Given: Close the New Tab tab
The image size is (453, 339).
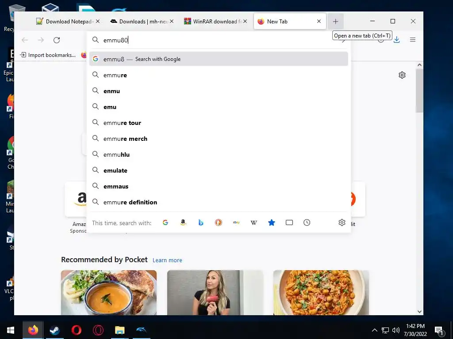Looking at the screenshot, I should pyautogui.click(x=319, y=21).
